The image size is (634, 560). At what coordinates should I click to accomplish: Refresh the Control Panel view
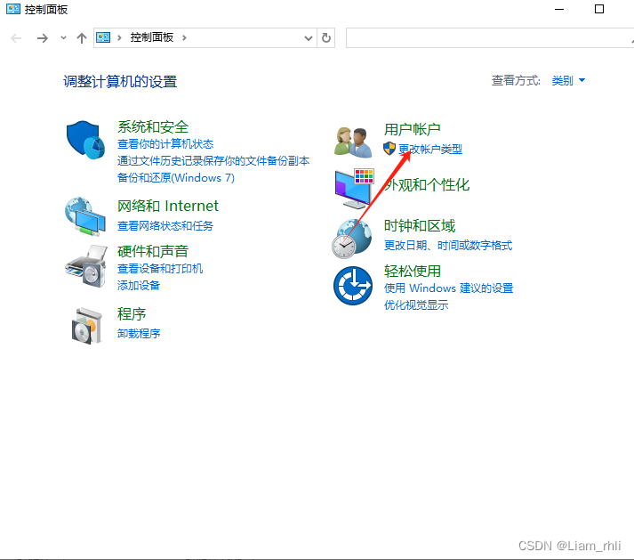tap(326, 38)
